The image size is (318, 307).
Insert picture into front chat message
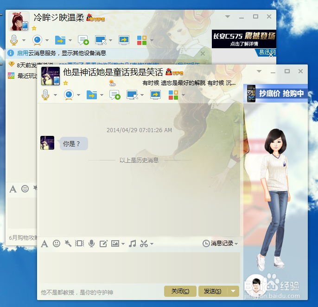tap(115, 243)
